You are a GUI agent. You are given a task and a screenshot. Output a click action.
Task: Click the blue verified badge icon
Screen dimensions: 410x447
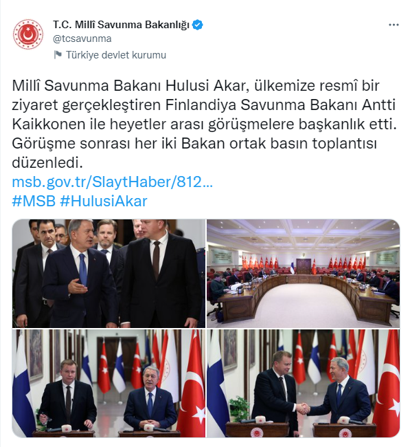[x=197, y=25]
